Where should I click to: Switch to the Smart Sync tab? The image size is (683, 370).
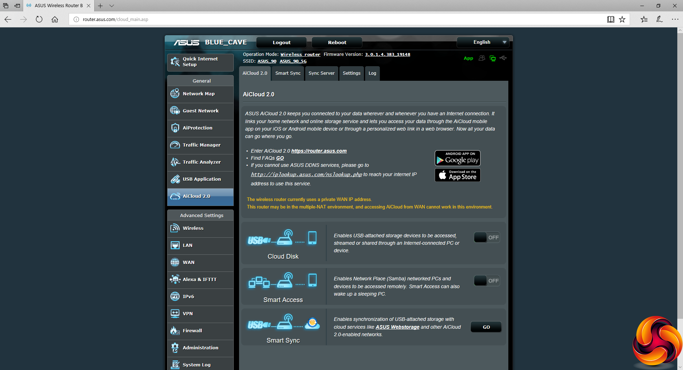click(x=288, y=73)
